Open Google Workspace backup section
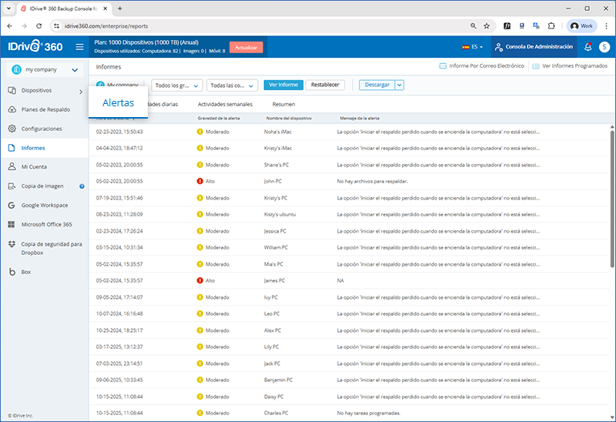This screenshot has width=616, height=422. pos(45,206)
